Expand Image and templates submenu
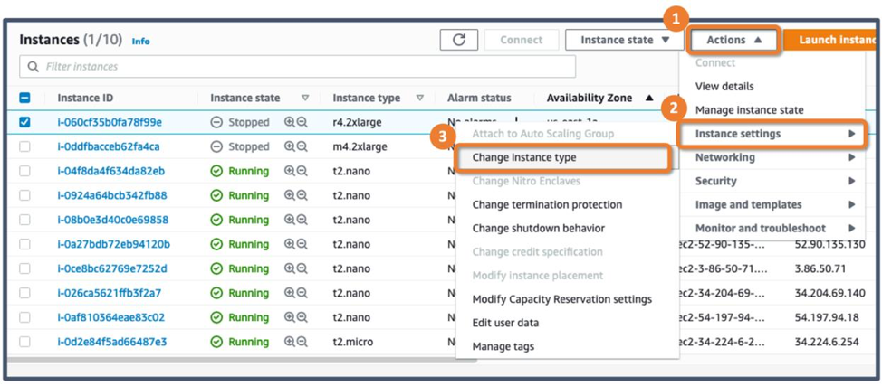The width and height of the screenshot is (882, 386). 772,204
